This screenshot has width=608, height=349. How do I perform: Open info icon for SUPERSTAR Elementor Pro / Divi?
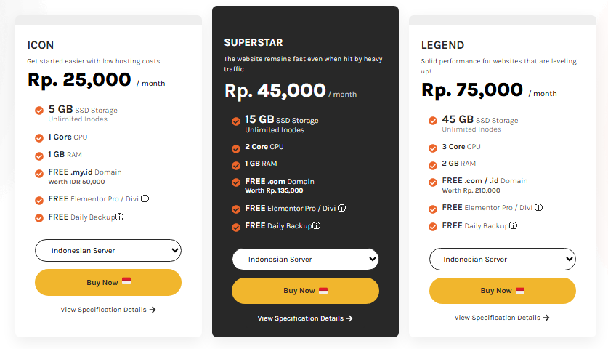[342, 208]
